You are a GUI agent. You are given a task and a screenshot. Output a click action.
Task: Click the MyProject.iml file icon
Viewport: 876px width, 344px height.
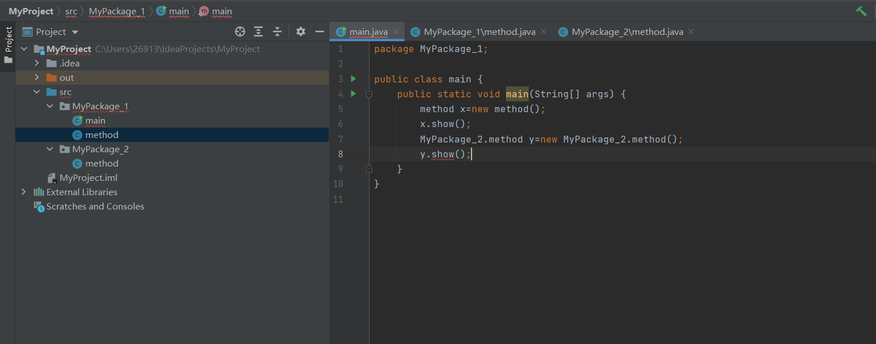(52, 177)
